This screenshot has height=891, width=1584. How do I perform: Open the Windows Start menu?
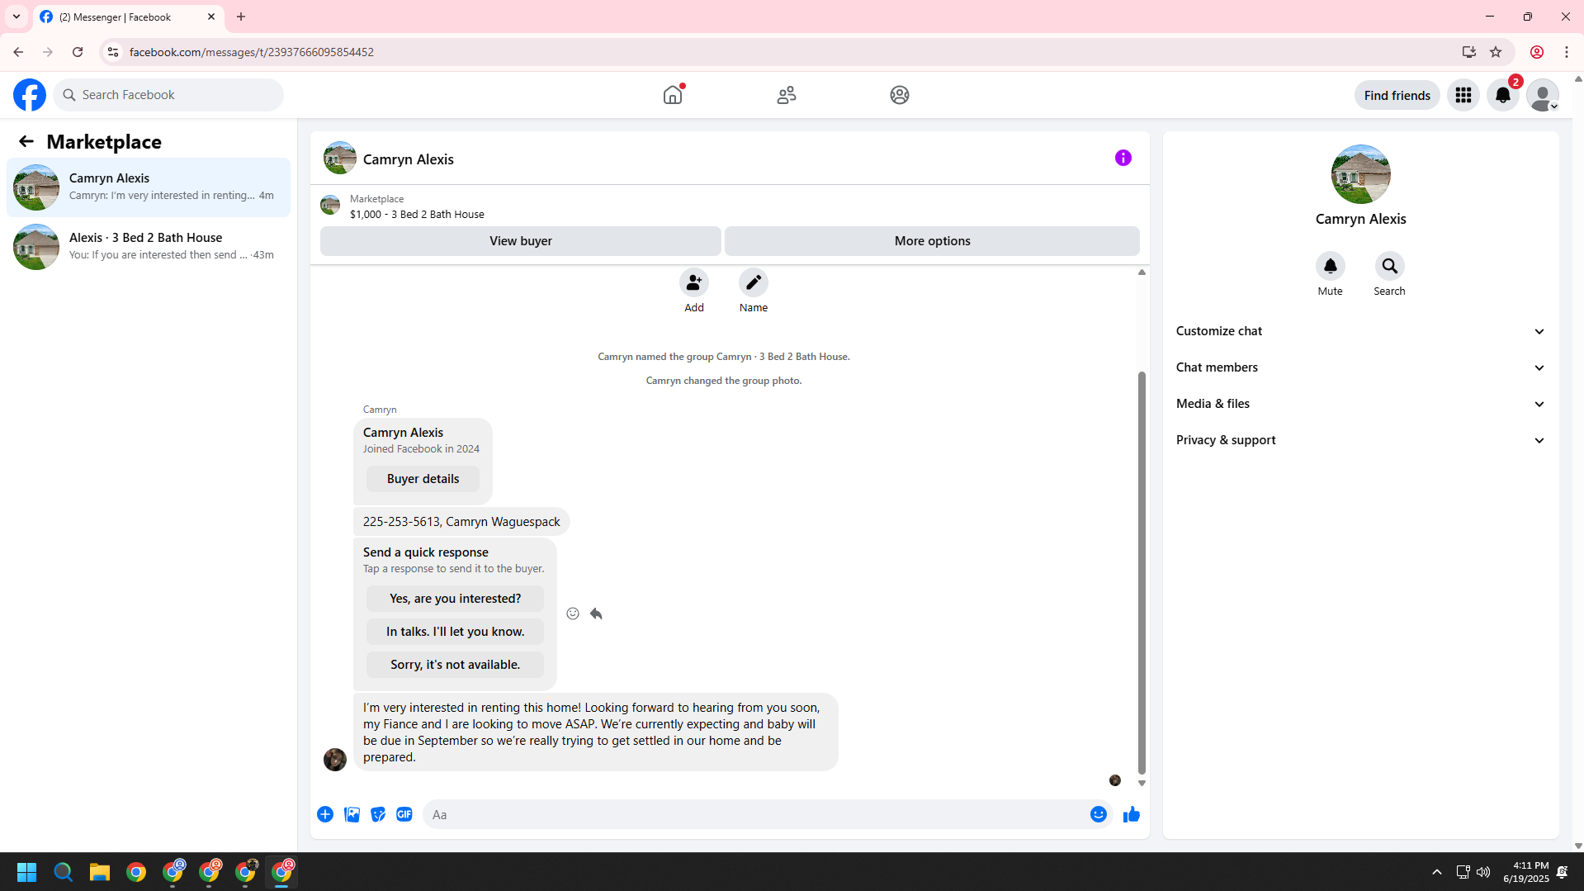point(26,872)
